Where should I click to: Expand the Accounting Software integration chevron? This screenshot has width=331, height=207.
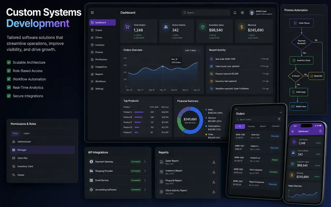145,190
